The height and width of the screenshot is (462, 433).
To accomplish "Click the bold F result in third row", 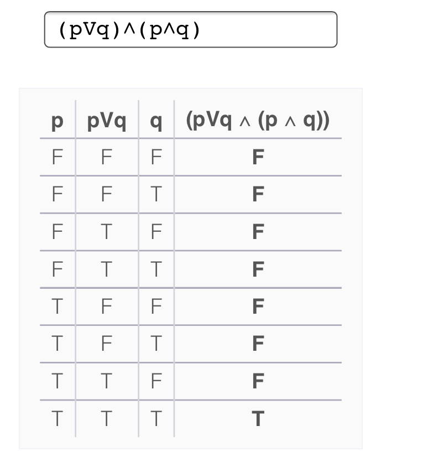I will pyautogui.click(x=258, y=232).
